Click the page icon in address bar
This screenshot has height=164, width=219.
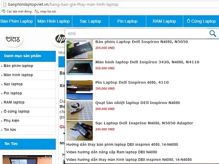tap(5, 4)
